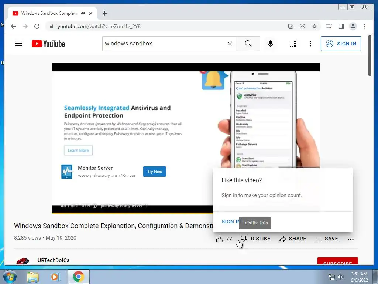
Task: Click the page vertical scrollbar
Action: pos(370,55)
